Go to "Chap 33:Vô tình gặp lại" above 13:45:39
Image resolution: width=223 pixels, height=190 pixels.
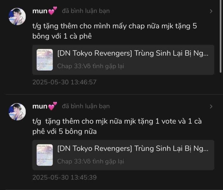pyautogui.click(x=91, y=161)
